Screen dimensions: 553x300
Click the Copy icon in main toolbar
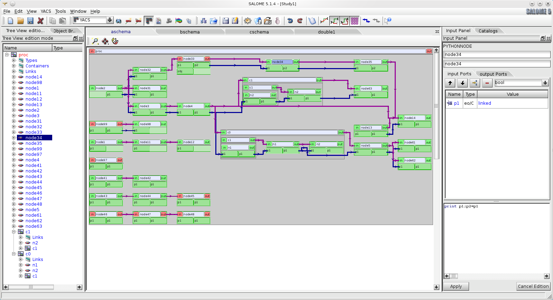click(x=53, y=21)
